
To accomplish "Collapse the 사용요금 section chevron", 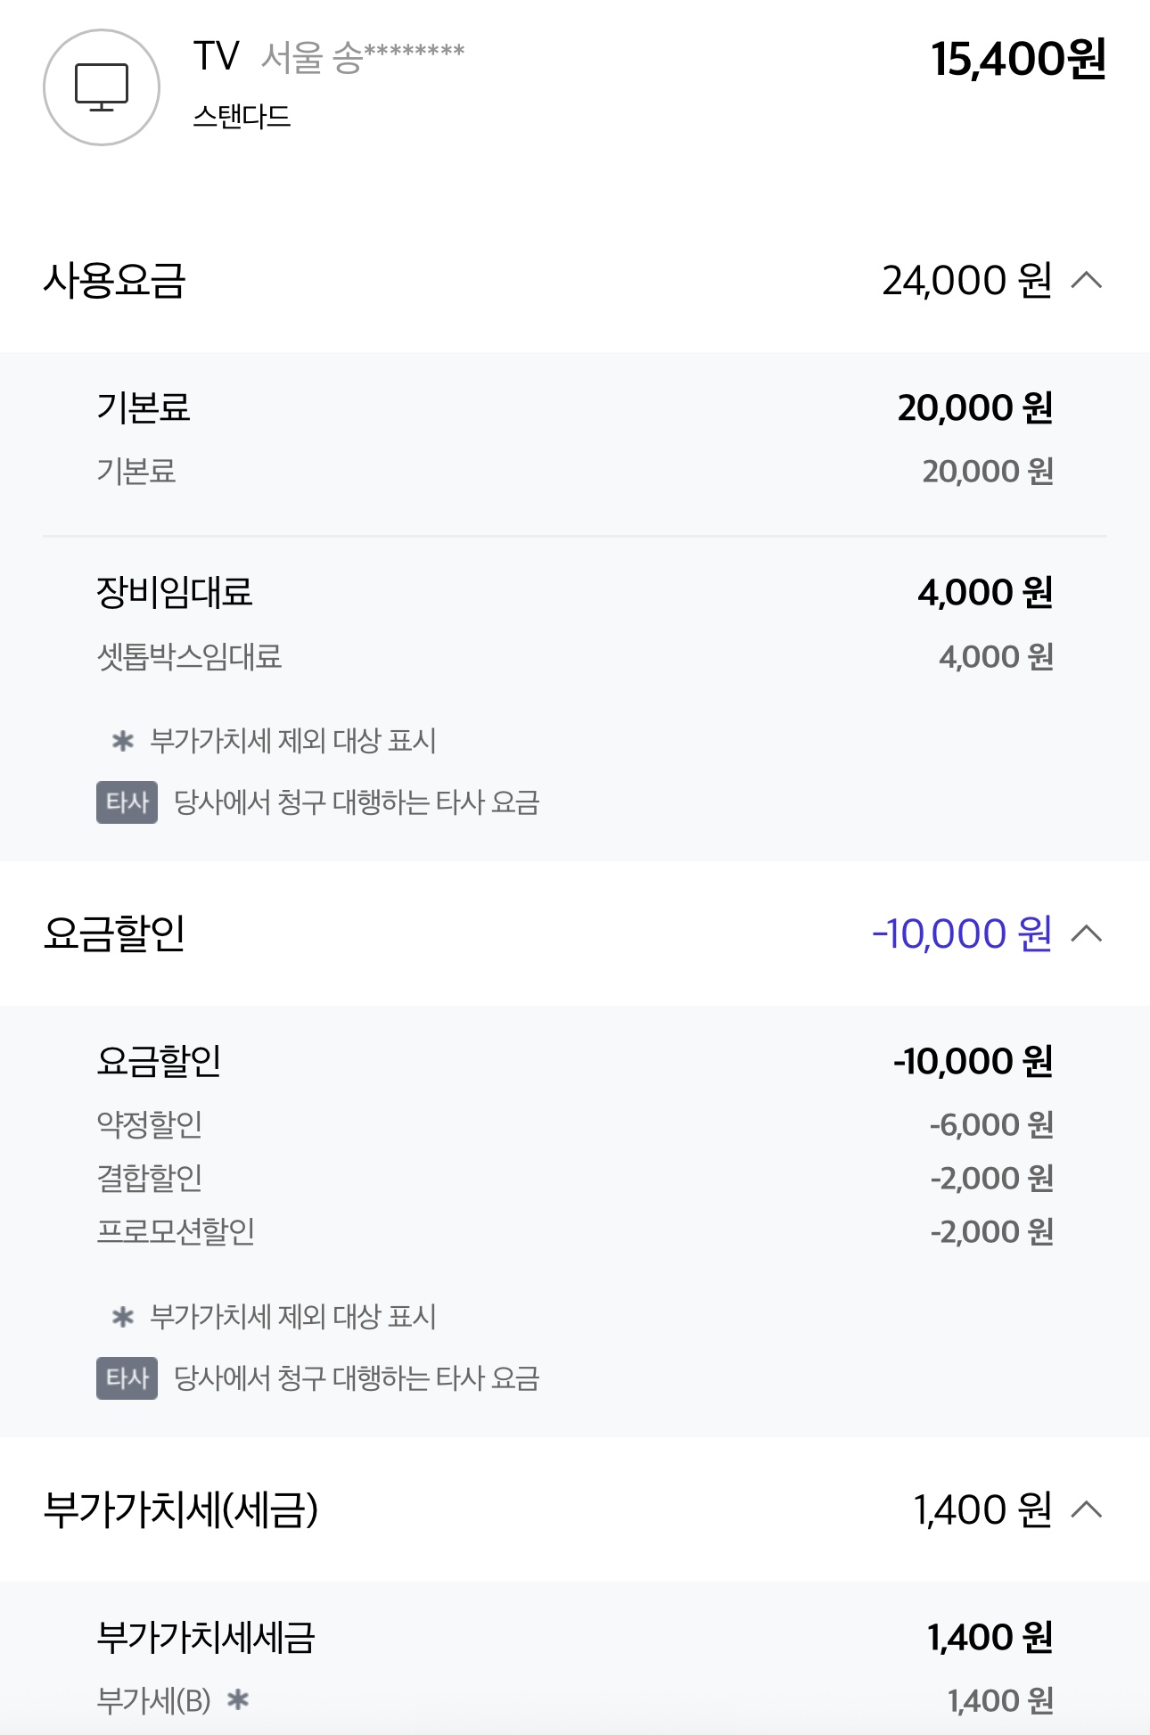I will click(1086, 281).
